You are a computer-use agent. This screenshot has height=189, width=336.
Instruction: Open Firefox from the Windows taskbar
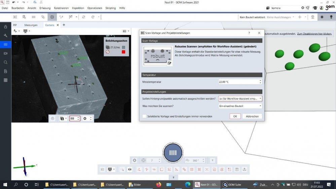point(159,185)
